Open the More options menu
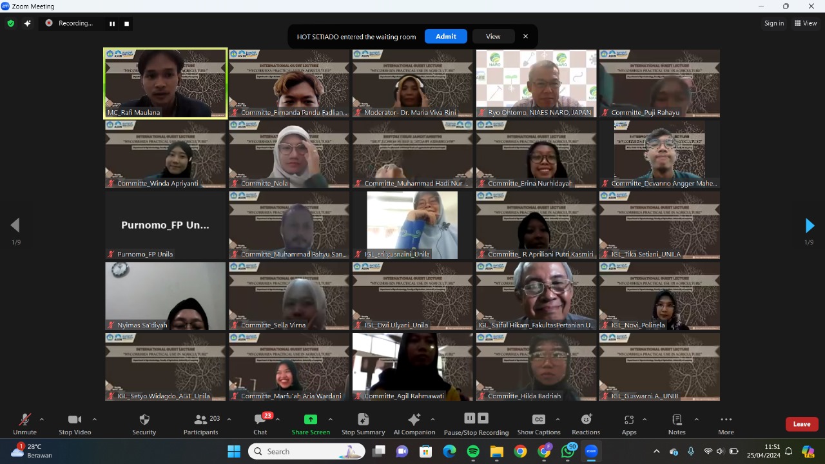The height and width of the screenshot is (464, 825). tap(726, 420)
